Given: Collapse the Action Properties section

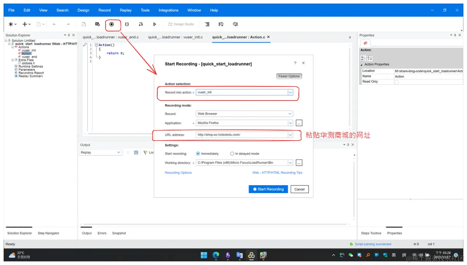Looking at the screenshot, I should (361, 64).
